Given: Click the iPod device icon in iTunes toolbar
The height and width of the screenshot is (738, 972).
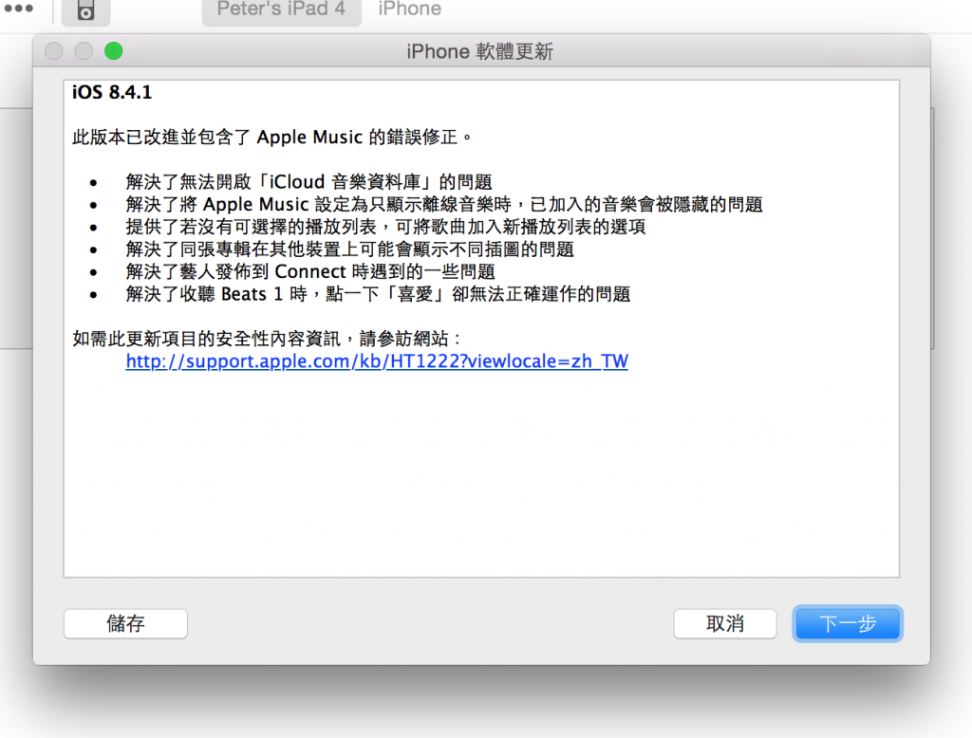Looking at the screenshot, I should coord(85,10).
